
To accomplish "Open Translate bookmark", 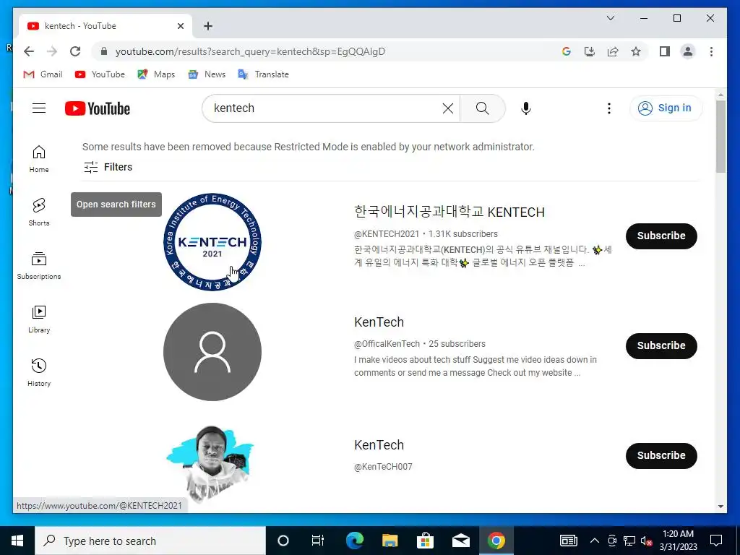I will click(263, 74).
